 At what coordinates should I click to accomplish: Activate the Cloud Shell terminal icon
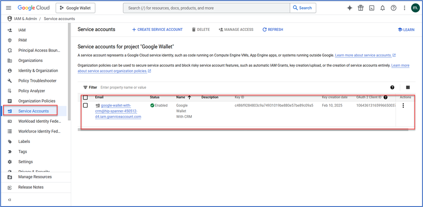pyautogui.click(x=371, y=8)
